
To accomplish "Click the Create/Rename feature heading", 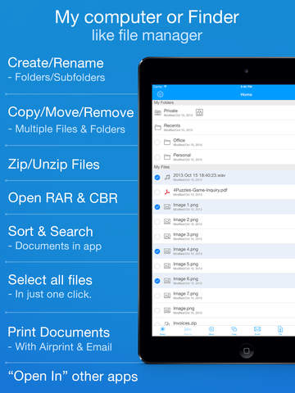I will point(56,63).
